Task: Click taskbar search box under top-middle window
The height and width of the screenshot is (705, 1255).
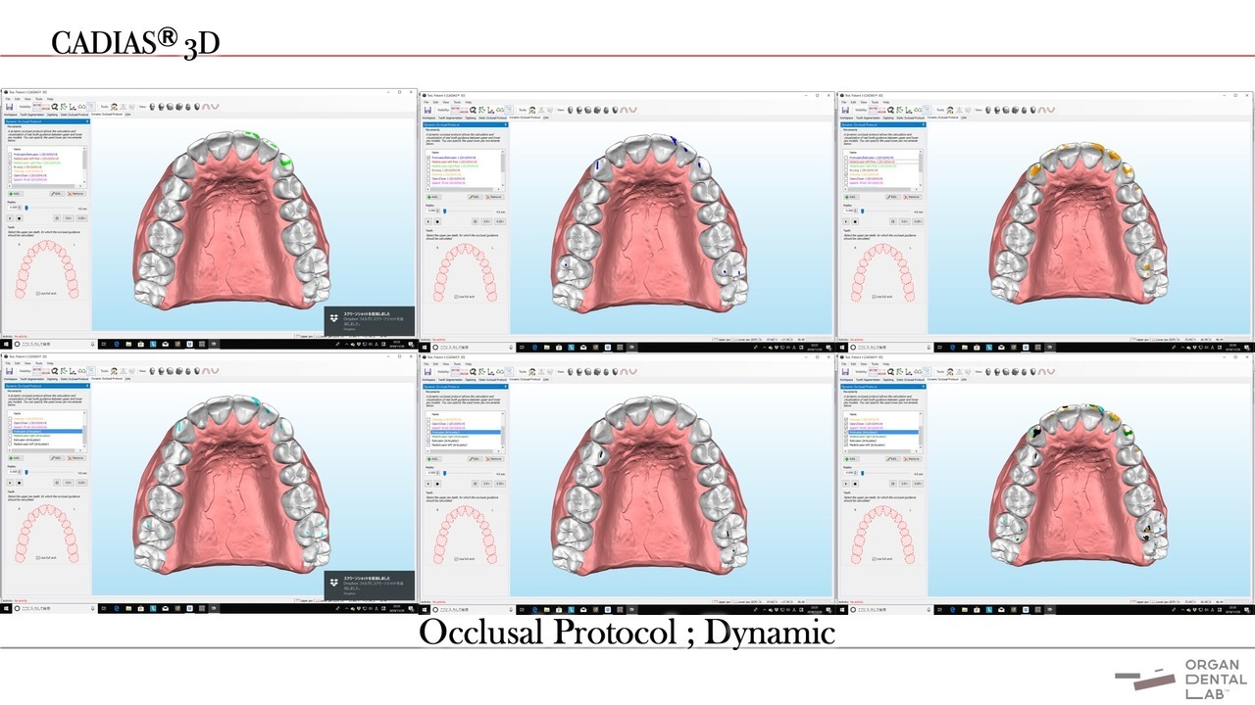Action: [473, 347]
